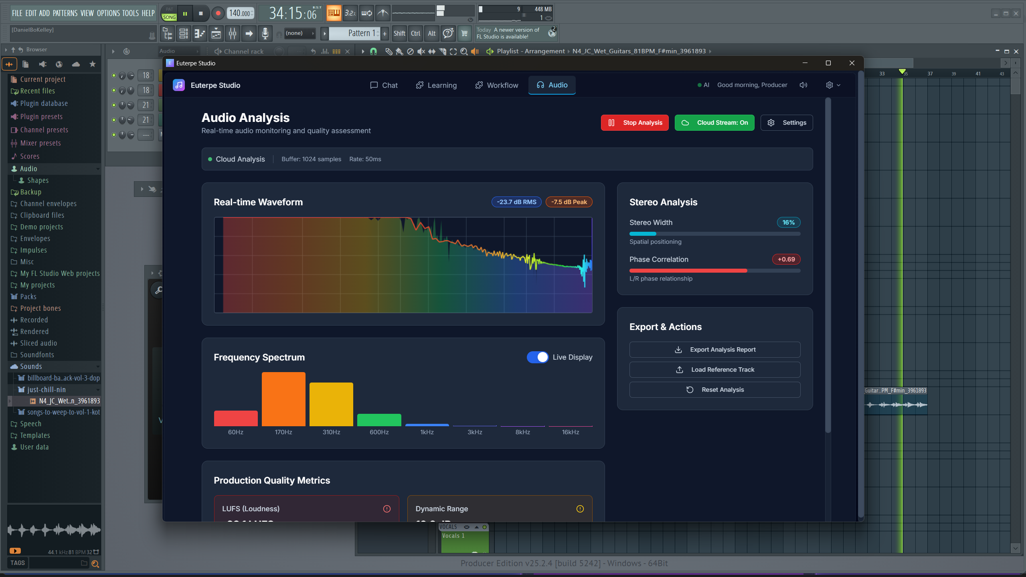Open the mixer icon in the toolbar
This screenshot has height=577, width=1026.
coord(233,33)
